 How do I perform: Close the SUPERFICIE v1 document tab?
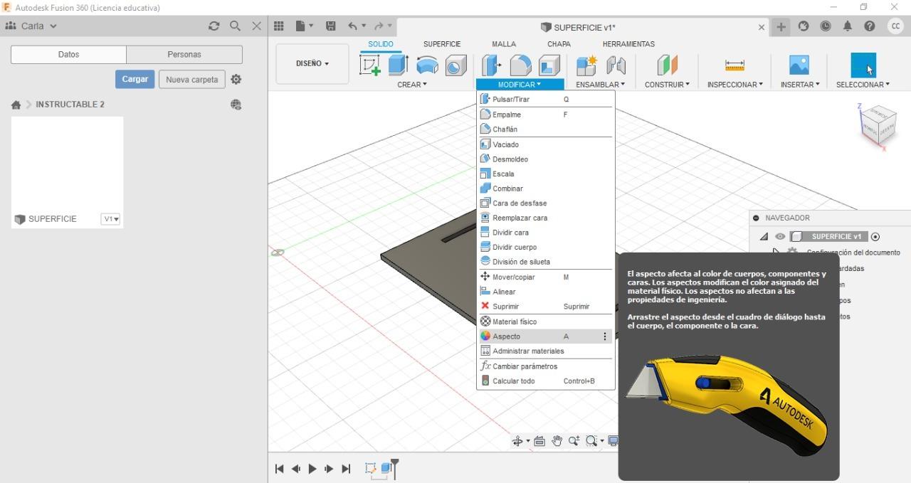[761, 27]
